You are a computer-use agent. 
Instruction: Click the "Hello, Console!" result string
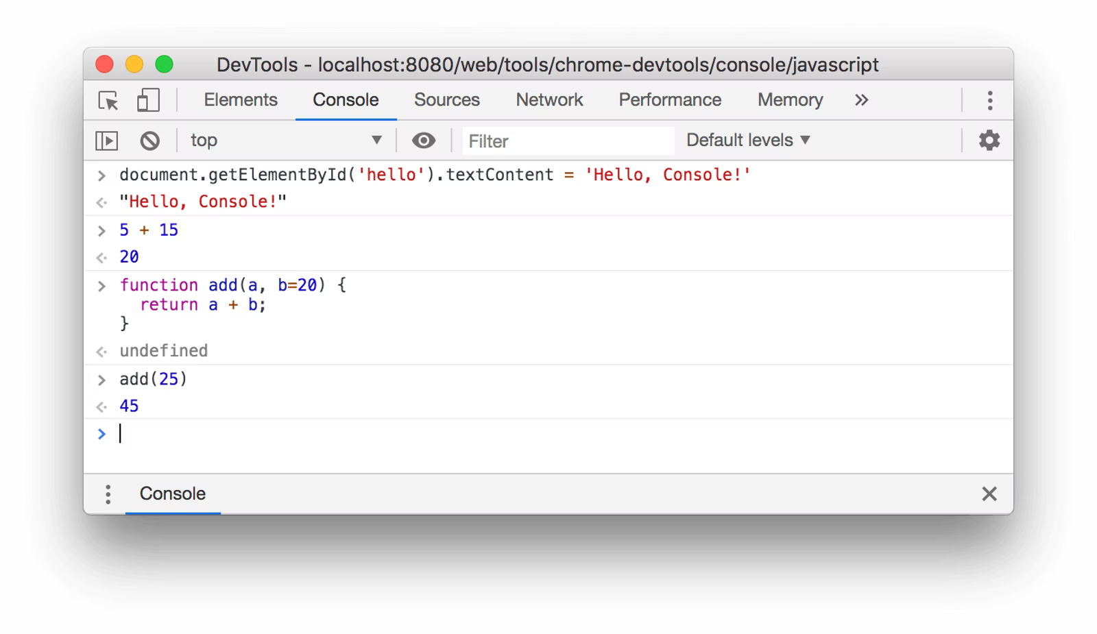[203, 202]
